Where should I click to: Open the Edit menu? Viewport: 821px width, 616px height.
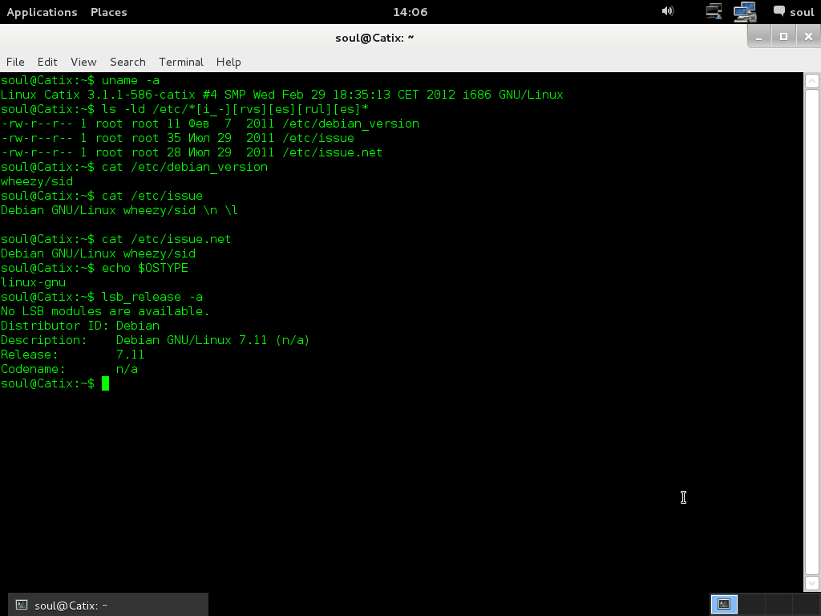pyautogui.click(x=47, y=62)
